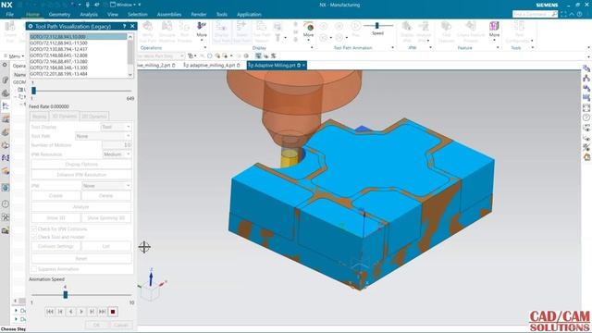Click the home icon in right vertical toolbar

click(x=586, y=157)
